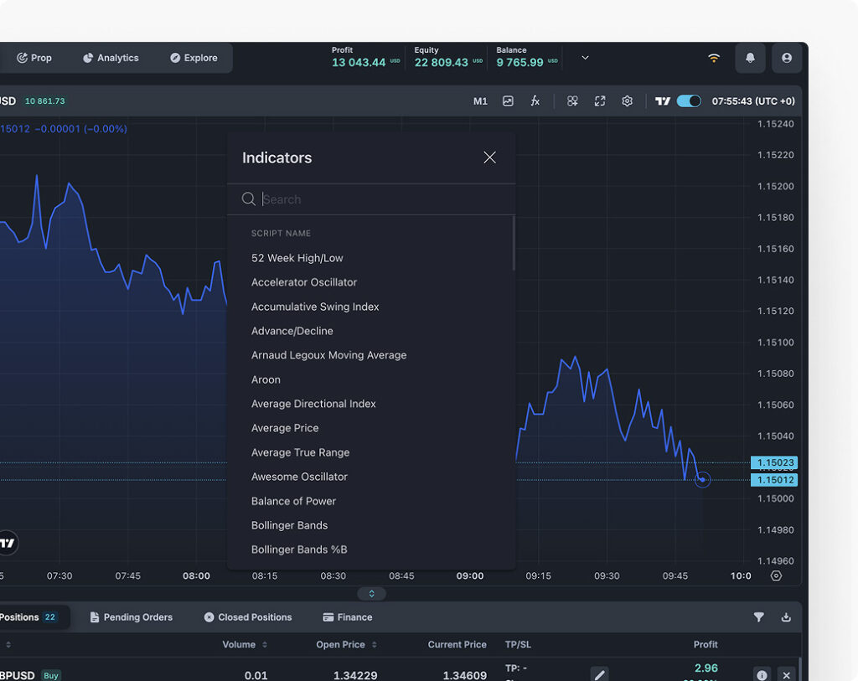
Task: Toggle the TradingView chart switch
Action: (689, 101)
